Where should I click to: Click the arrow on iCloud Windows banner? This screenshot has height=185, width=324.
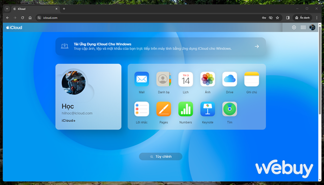pos(257,47)
